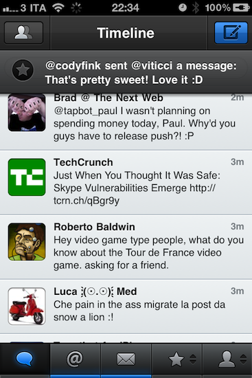Viewport: 252px width, 378px height.
Task: Tap the Timeline title bar
Action: 126,33
